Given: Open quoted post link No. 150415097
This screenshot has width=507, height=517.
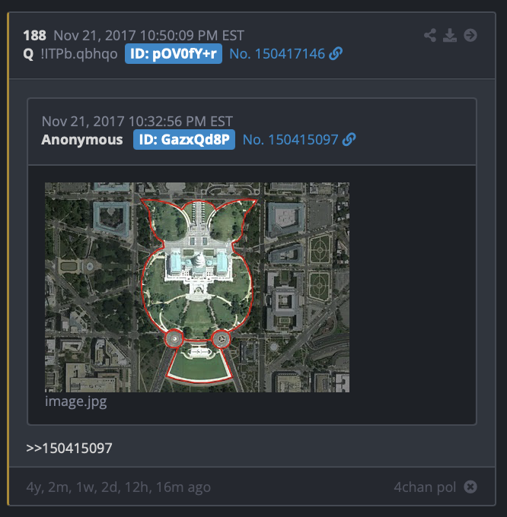Looking at the screenshot, I should (291, 139).
